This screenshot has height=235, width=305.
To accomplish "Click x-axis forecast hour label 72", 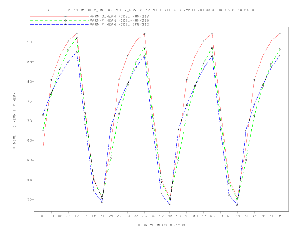I will (246, 216).
